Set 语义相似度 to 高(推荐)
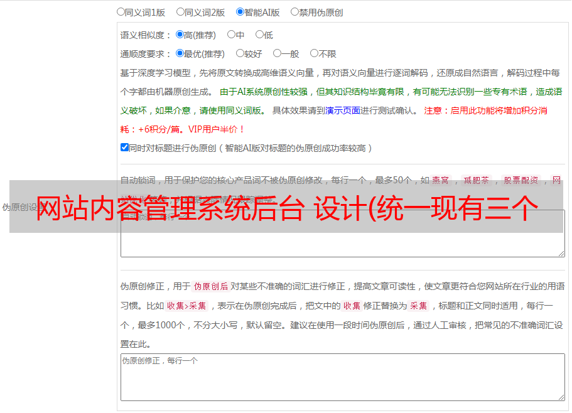This screenshot has height=413, width=572. pos(180,35)
